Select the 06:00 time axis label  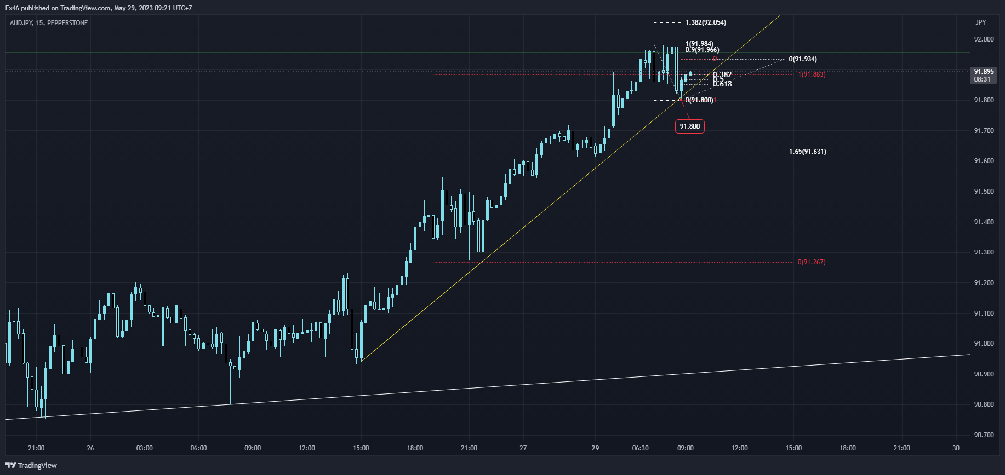click(x=198, y=448)
